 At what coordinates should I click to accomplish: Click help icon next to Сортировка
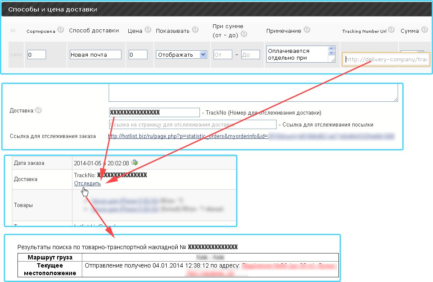[x=61, y=30]
